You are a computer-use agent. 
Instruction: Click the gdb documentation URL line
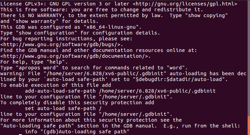[76, 56]
